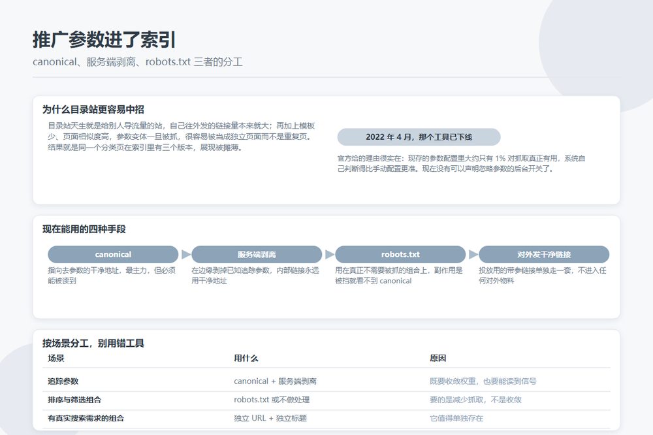Click the description 指向去参数的干净地址
This screenshot has width=653, height=435.
tap(112, 276)
